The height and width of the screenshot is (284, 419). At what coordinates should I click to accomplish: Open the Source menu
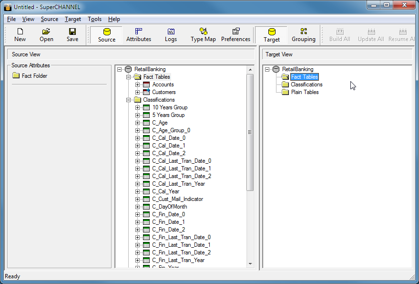50,19
